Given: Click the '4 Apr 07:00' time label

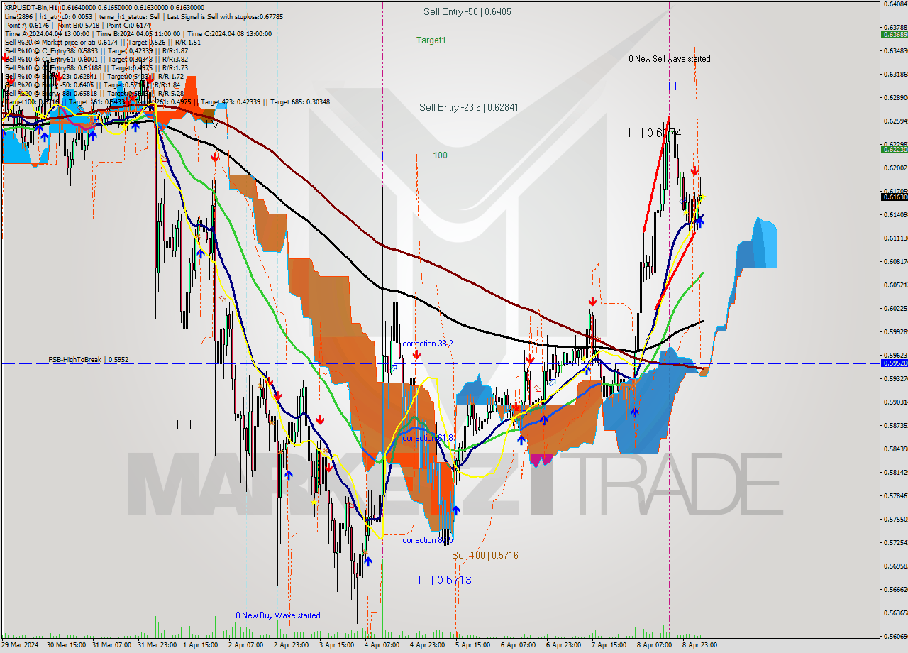Looking at the screenshot, I should coord(382,645).
